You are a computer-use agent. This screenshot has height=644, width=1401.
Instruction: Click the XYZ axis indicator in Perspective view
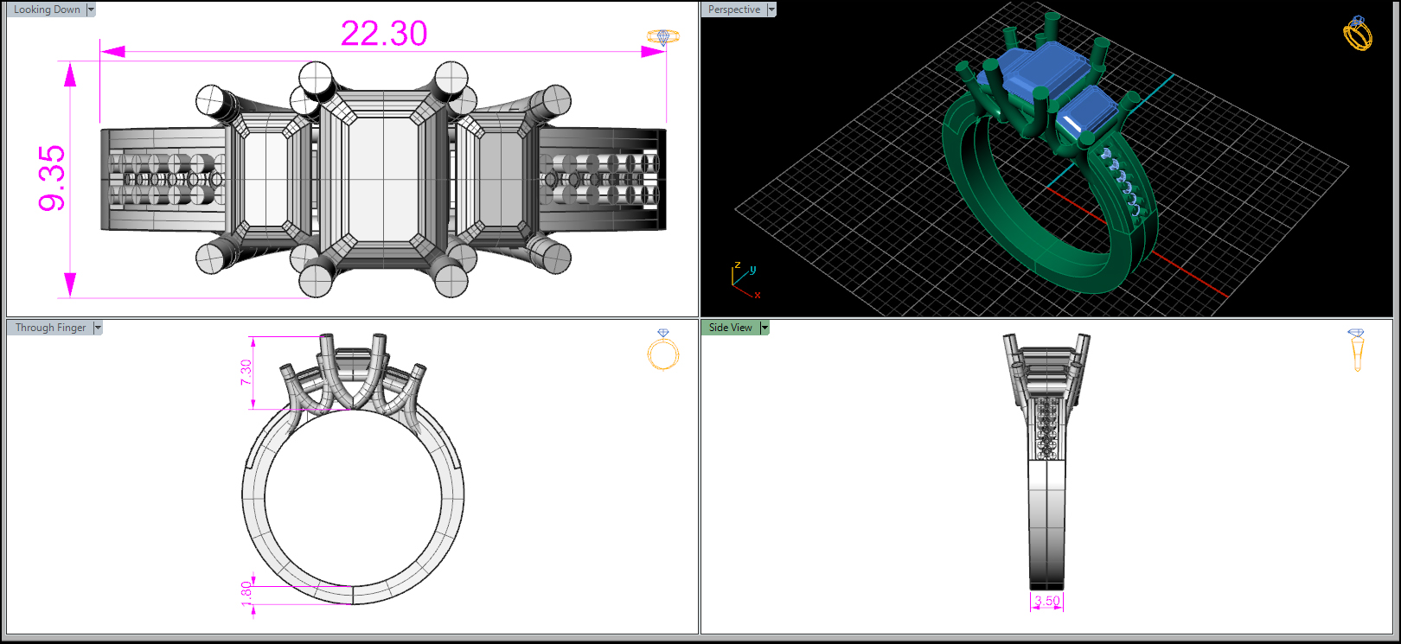click(745, 280)
